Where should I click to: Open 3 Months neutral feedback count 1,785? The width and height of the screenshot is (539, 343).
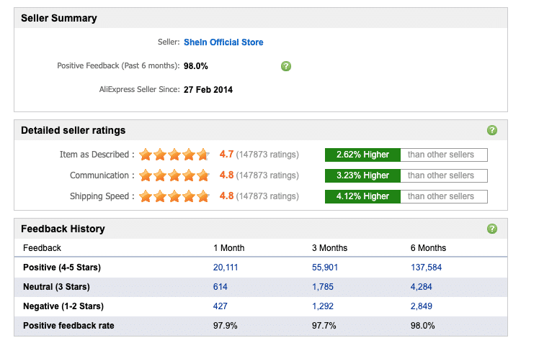click(x=322, y=287)
